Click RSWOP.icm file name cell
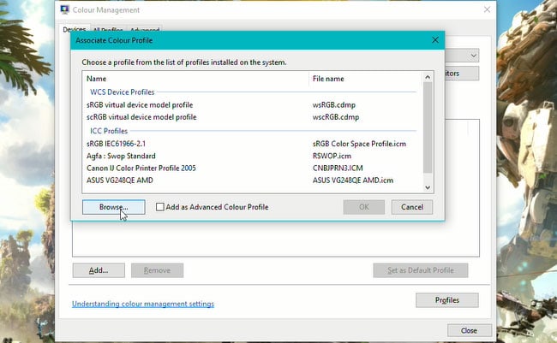Viewport: 557px width, 343px height. tap(332, 156)
